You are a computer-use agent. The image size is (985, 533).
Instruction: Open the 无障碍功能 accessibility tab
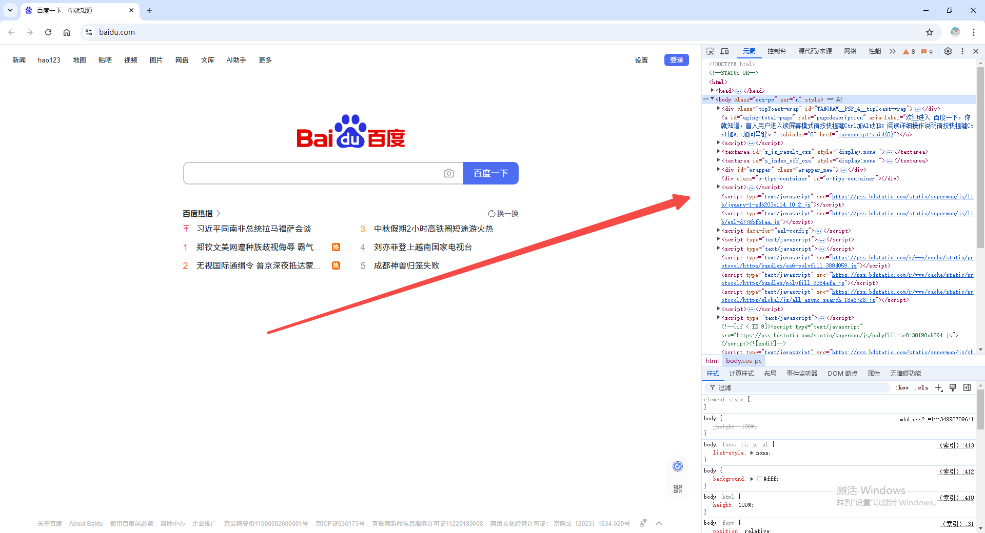905,374
